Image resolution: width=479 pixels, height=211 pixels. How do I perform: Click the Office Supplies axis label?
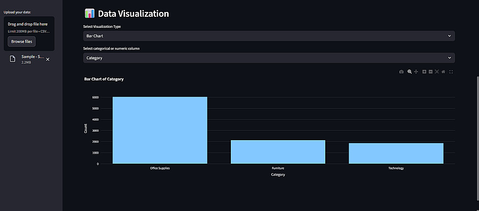pyautogui.click(x=160, y=168)
